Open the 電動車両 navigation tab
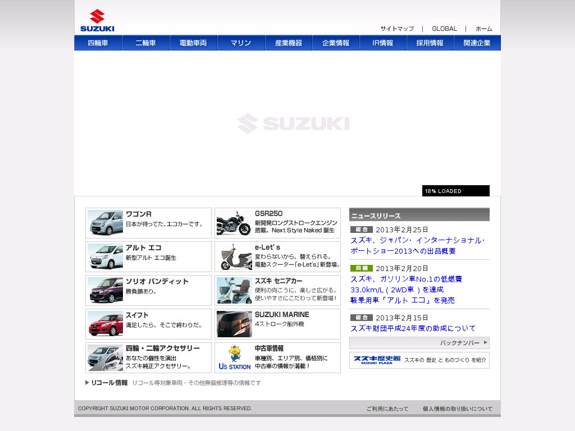This screenshot has width=575, height=431. click(x=193, y=43)
